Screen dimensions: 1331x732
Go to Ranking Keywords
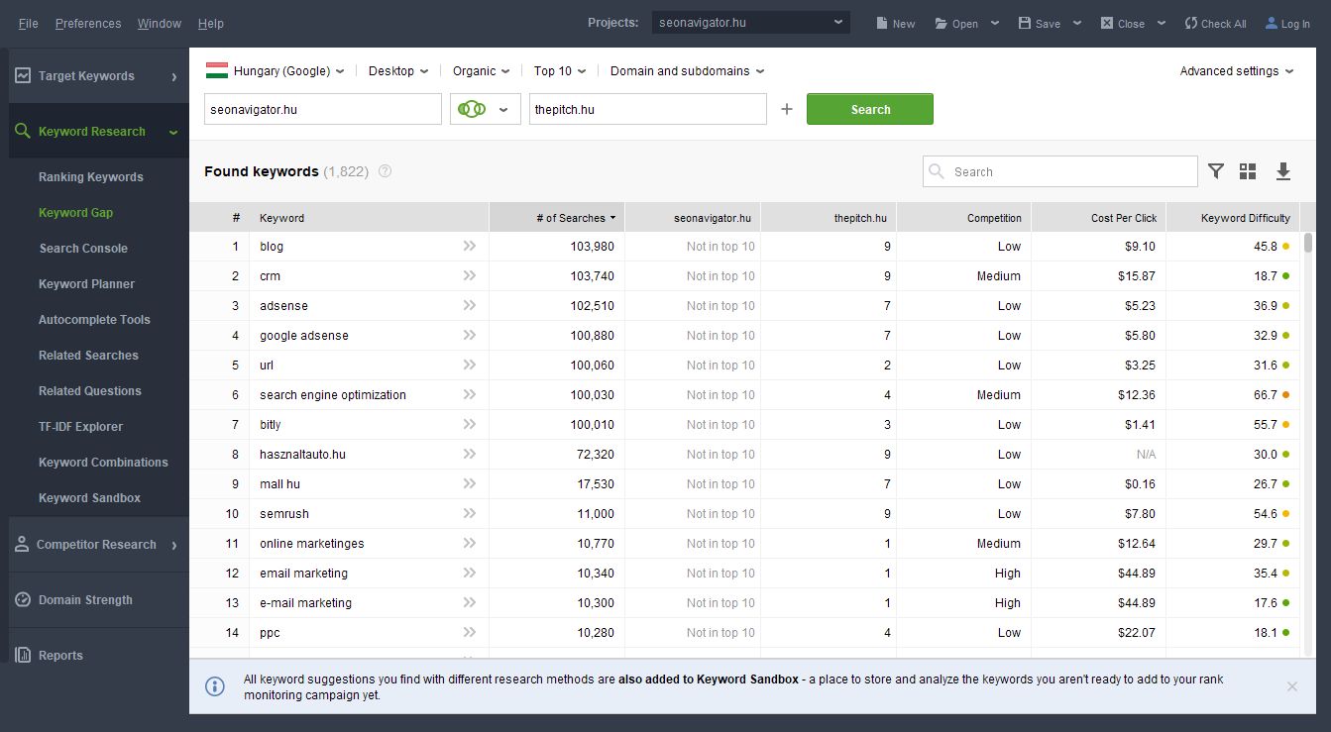pos(91,176)
